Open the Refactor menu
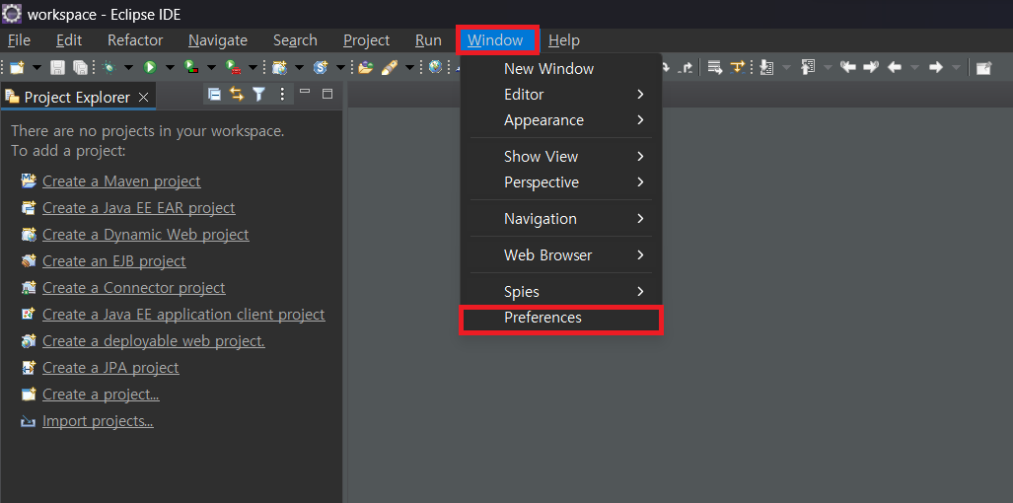This screenshot has height=503, width=1013. tap(135, 40)
